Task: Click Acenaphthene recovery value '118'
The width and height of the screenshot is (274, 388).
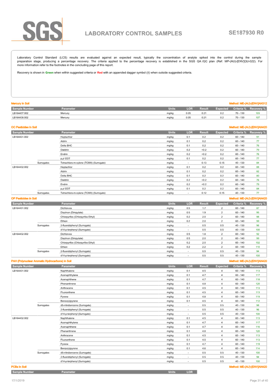Action: [x=258, y=279]
